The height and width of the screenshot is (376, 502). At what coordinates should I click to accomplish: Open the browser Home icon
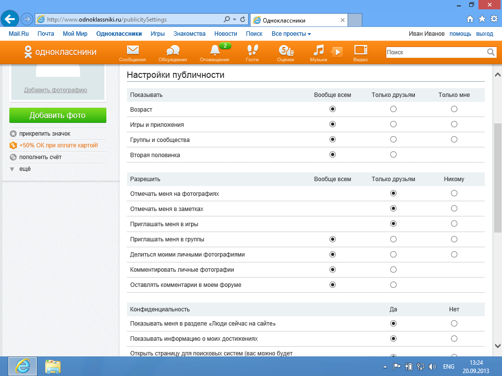click(470, 19)
